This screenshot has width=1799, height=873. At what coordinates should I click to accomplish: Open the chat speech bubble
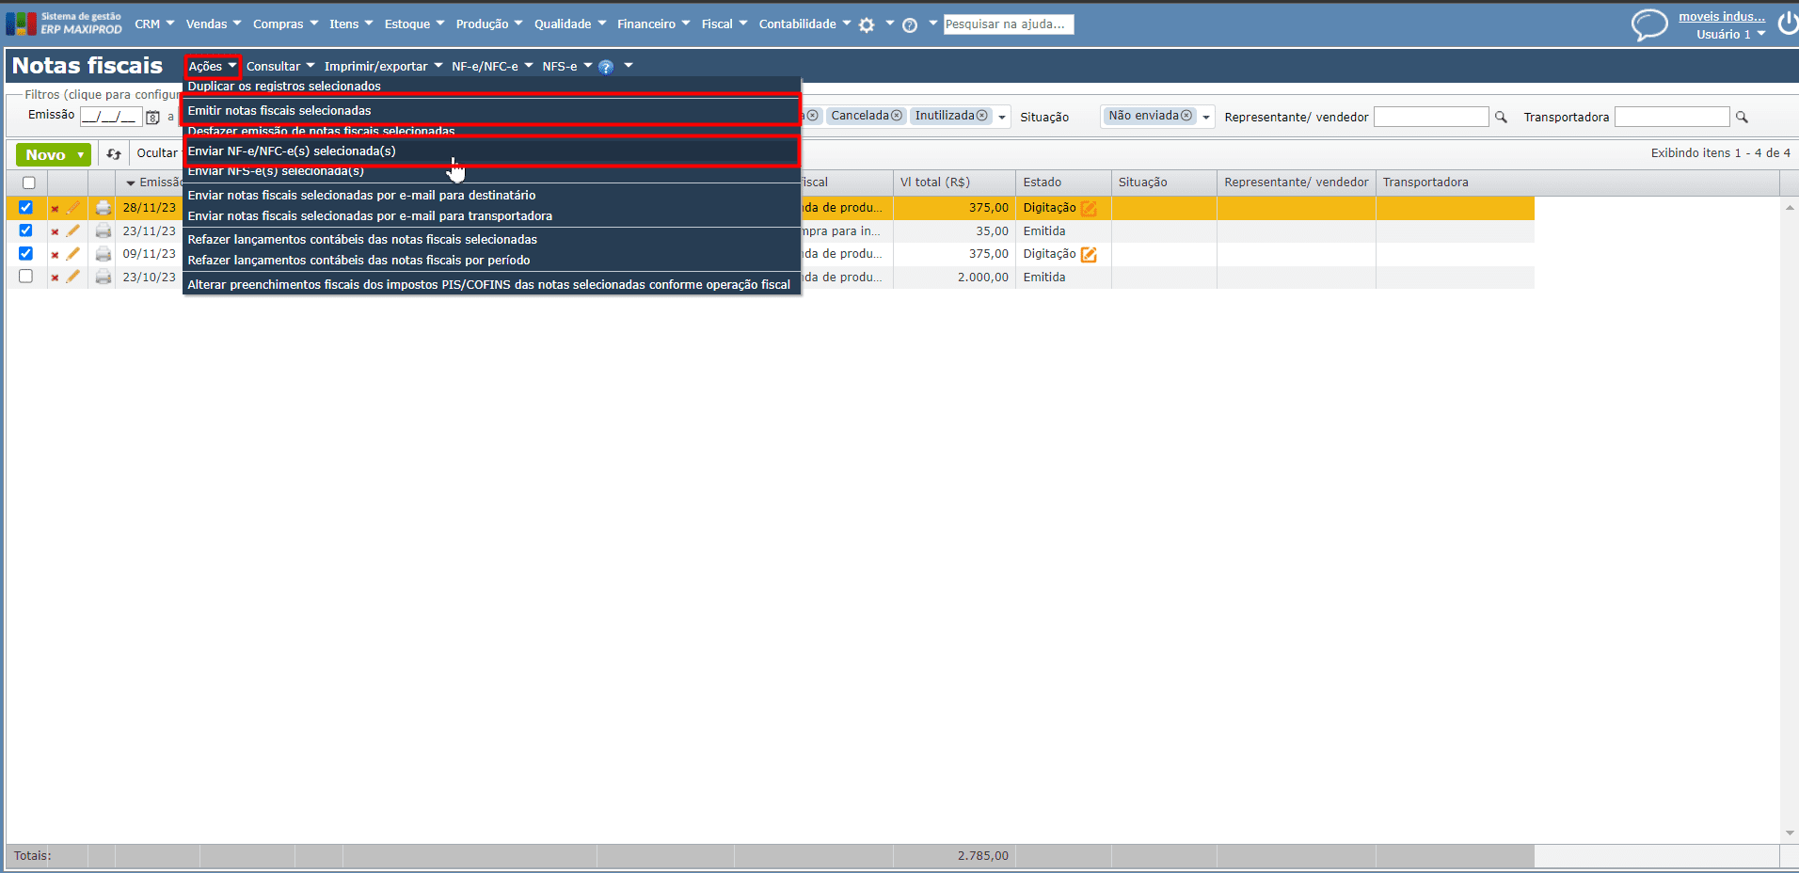point(1649,24)
